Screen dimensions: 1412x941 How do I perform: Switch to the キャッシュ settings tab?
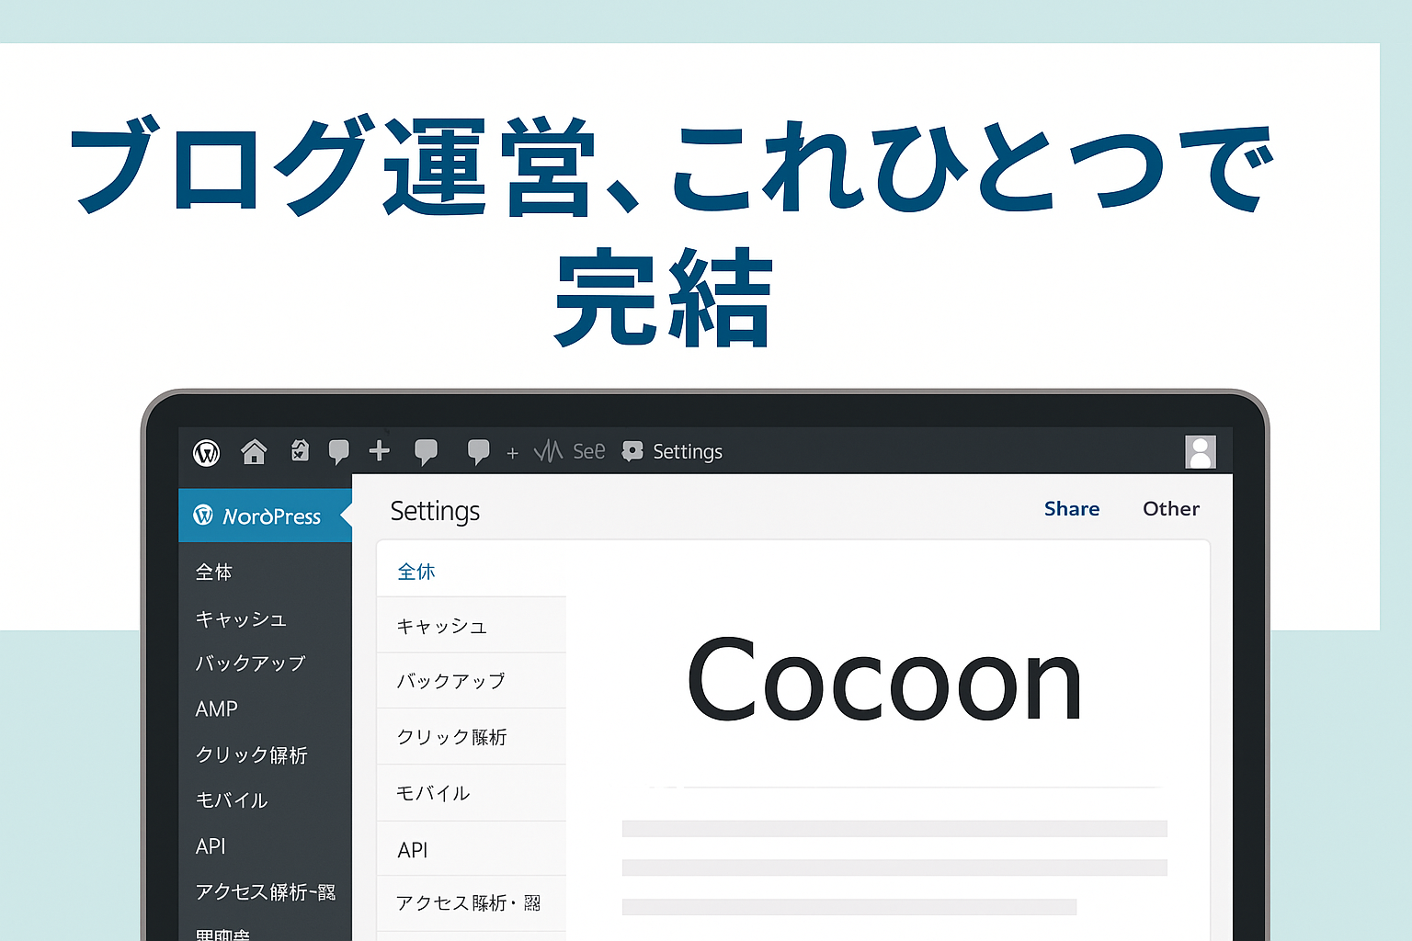tap(472, 626)
